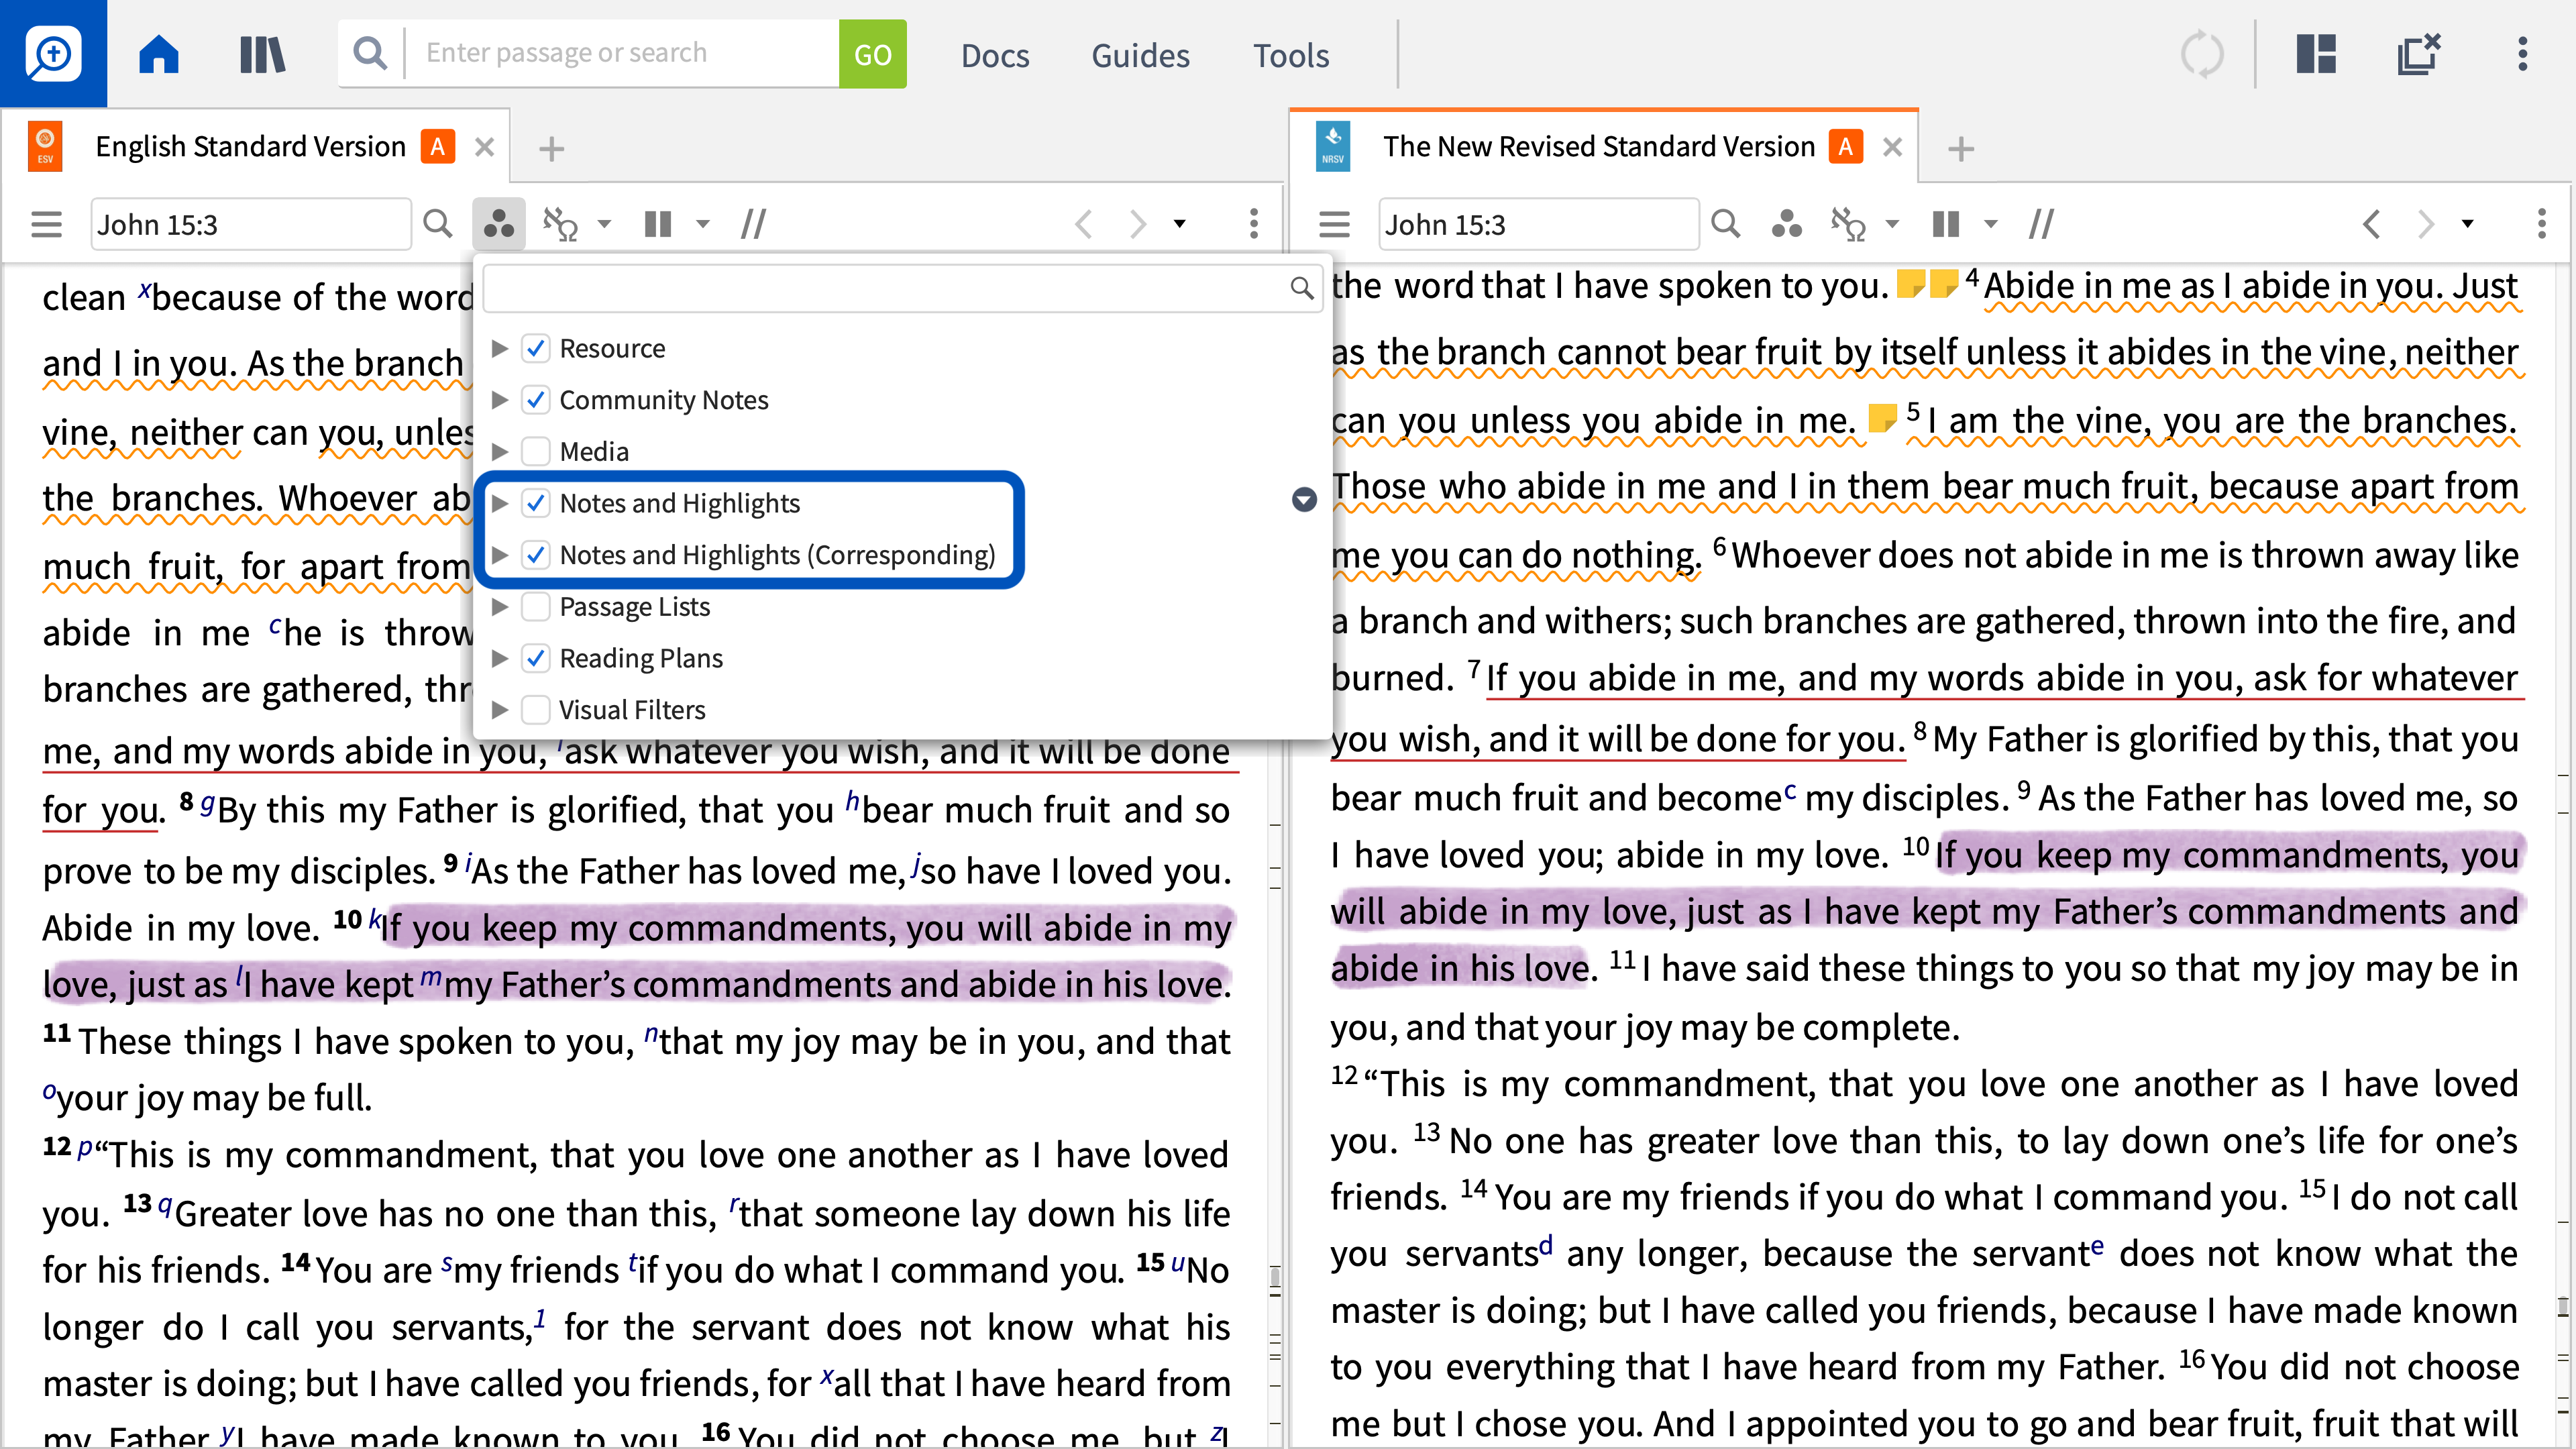Viewport: 2576px width, 1449px height.
Task: Expand the Media group
Action: [500, 452]
